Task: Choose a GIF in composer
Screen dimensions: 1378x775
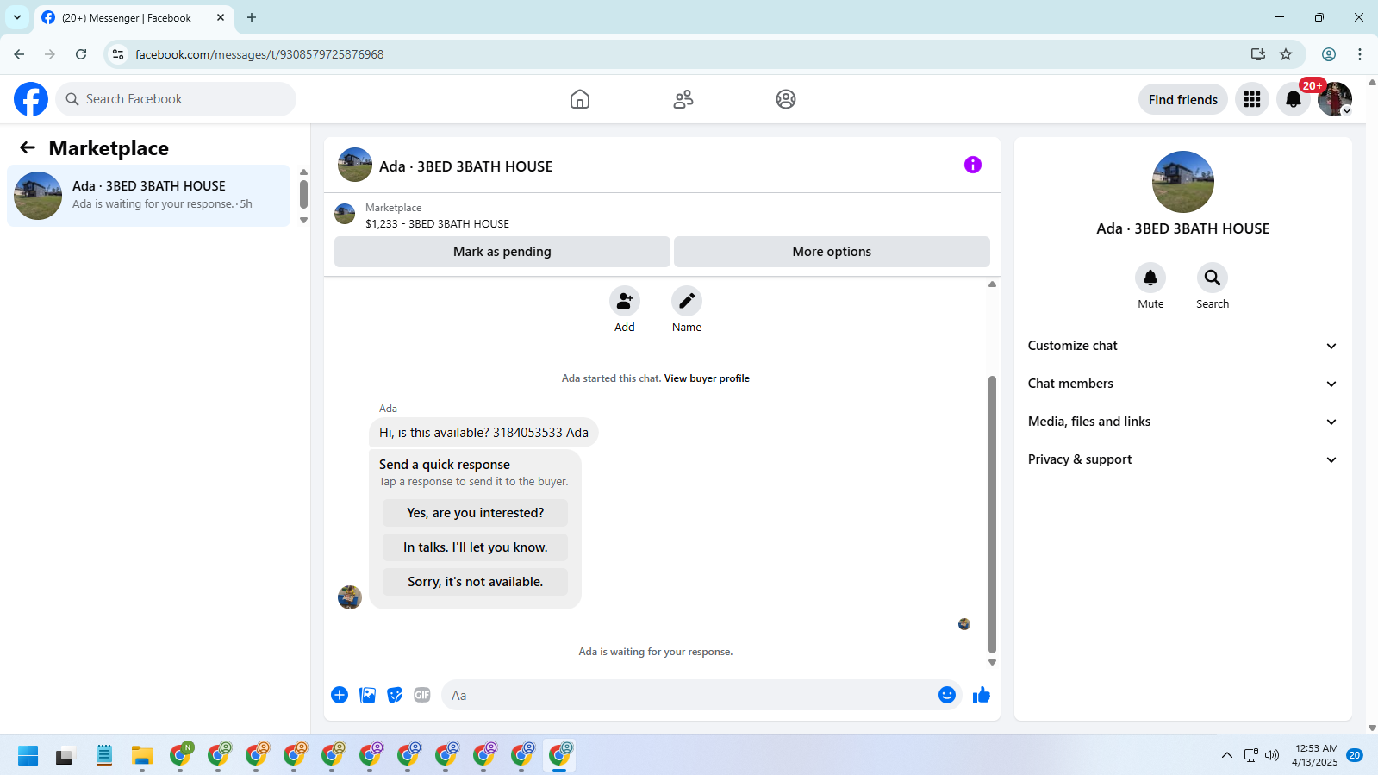Action: [x=422, y=695]
